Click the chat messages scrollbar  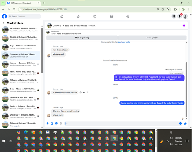click(187, 89)
